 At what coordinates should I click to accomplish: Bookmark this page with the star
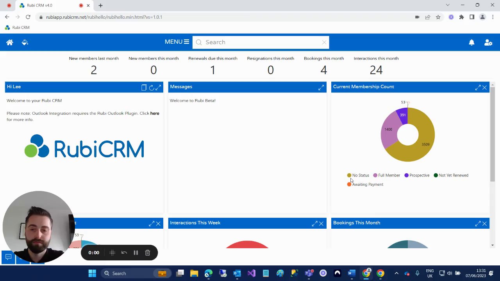coord(438,17)
